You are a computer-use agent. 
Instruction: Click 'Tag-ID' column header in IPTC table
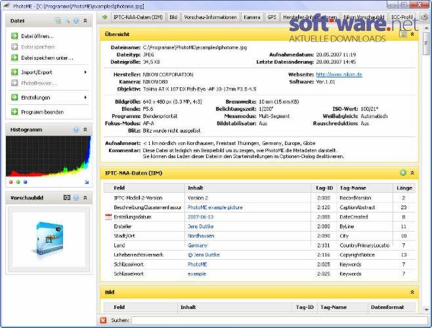pyautogui.click(x=324, y=188)
